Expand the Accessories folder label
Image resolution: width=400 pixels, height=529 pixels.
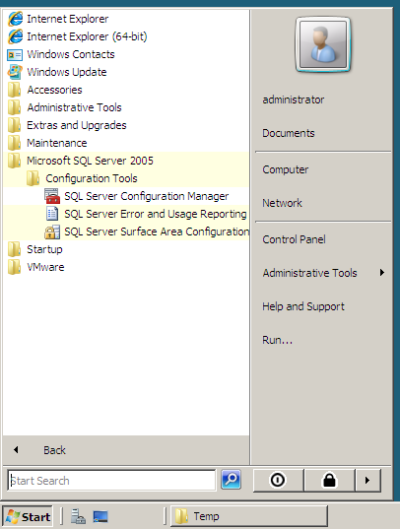(x=55, y=90)
